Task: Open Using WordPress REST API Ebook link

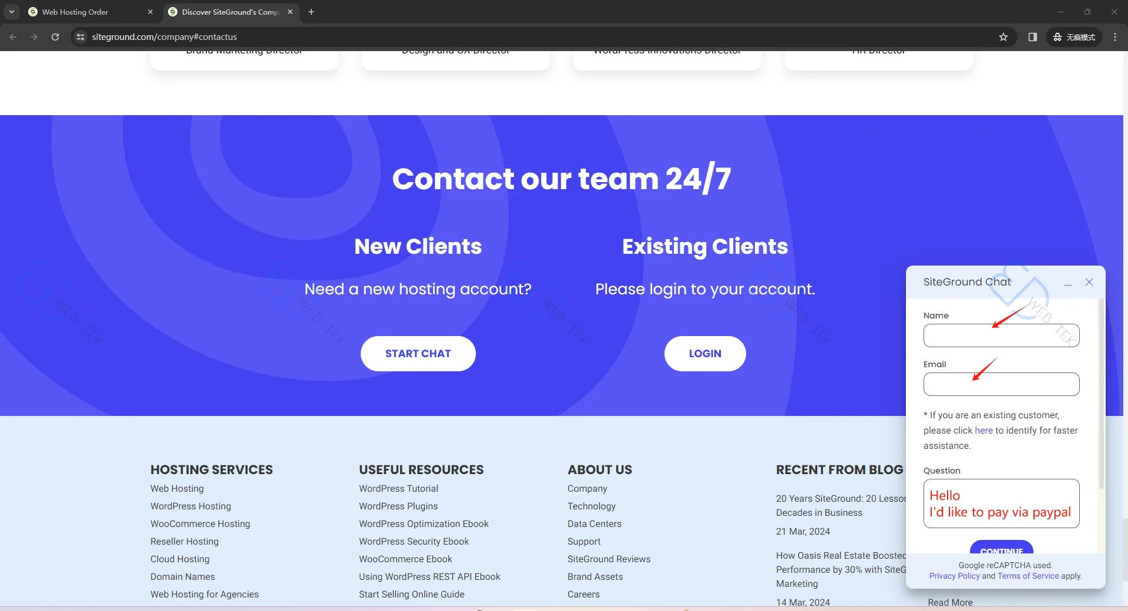Action: pyautogui.click(x=429, y=576)
